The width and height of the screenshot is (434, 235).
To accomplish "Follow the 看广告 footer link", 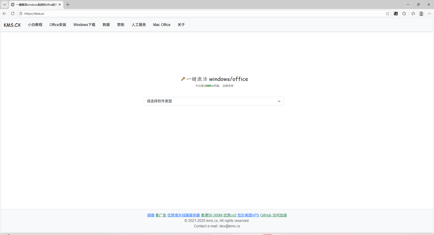I will point(161,215).
